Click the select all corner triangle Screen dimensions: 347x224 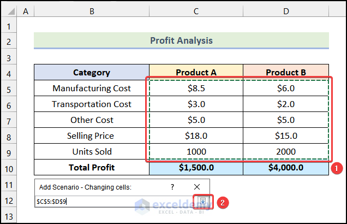(x=9, y=10)
